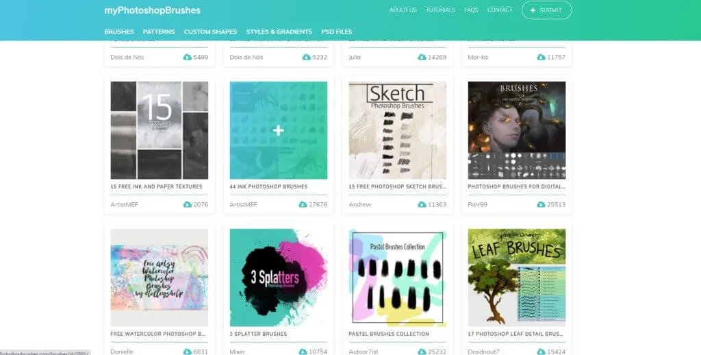Image resolution: width=701 pixels, height=355 pixels.
Task: Click author ArtistMEF under ink textures card
Action: (125, 205)
